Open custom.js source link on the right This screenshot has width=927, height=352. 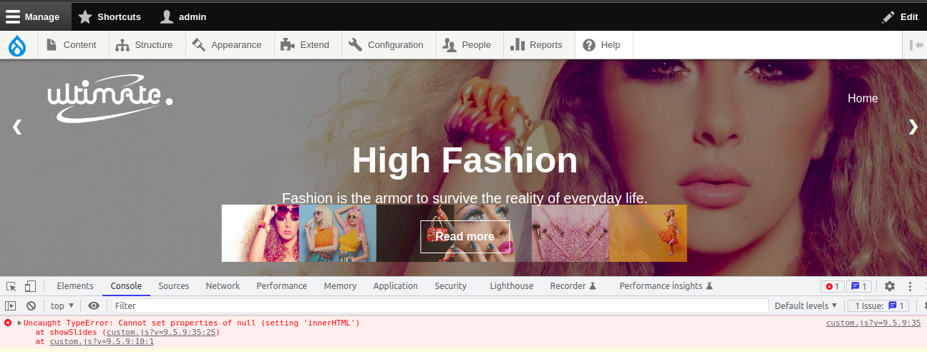(x=873, y=323)
